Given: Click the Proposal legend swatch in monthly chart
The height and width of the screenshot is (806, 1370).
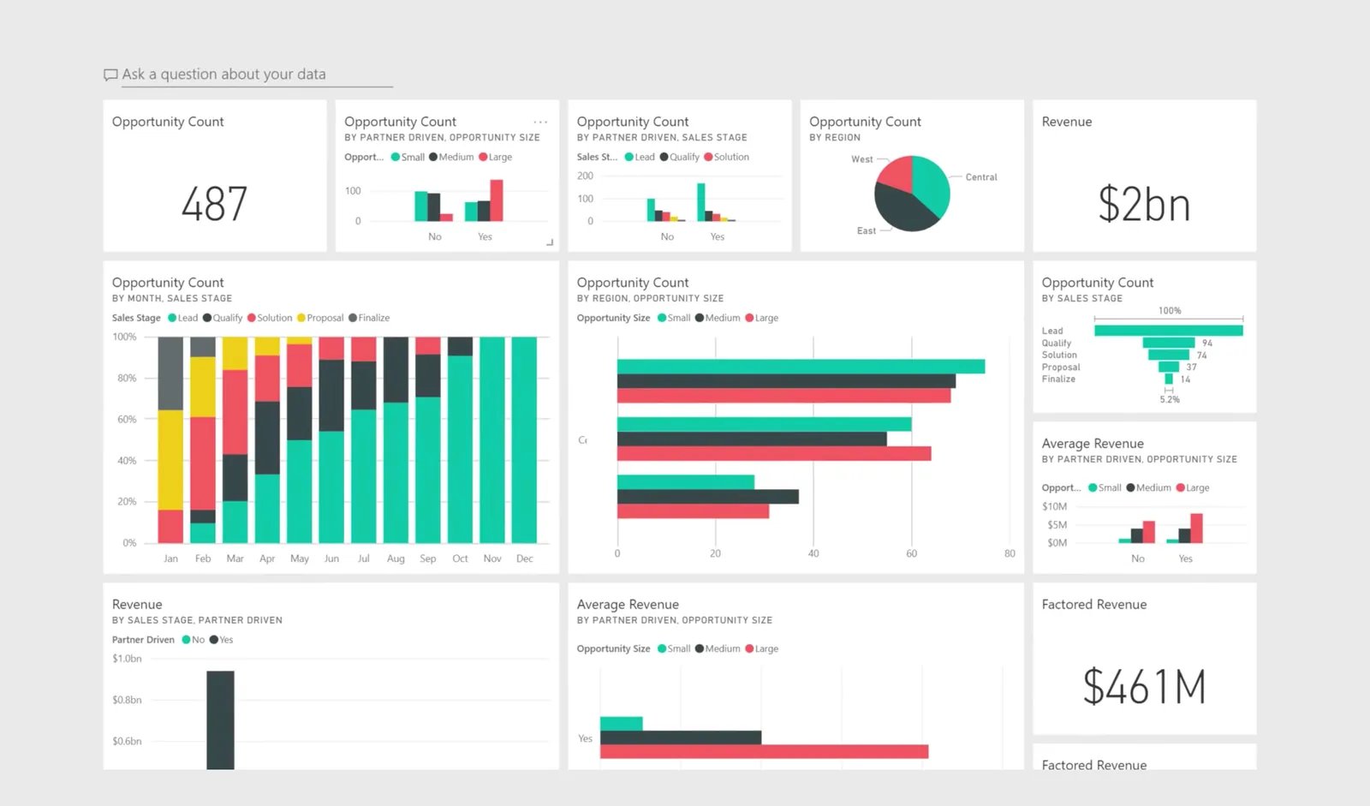Looking at the screenshot, I should 301,318.
